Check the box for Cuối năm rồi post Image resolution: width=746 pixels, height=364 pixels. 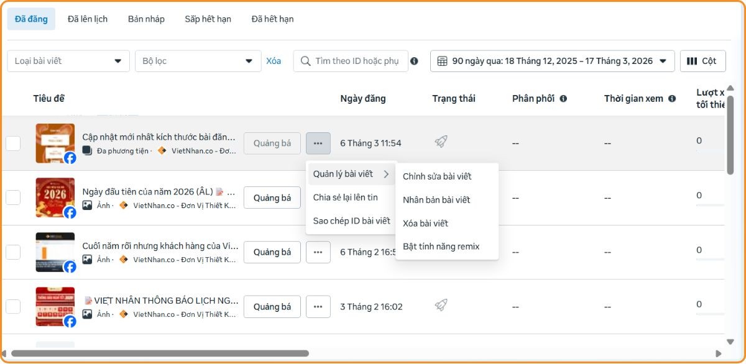pos(13,252)
